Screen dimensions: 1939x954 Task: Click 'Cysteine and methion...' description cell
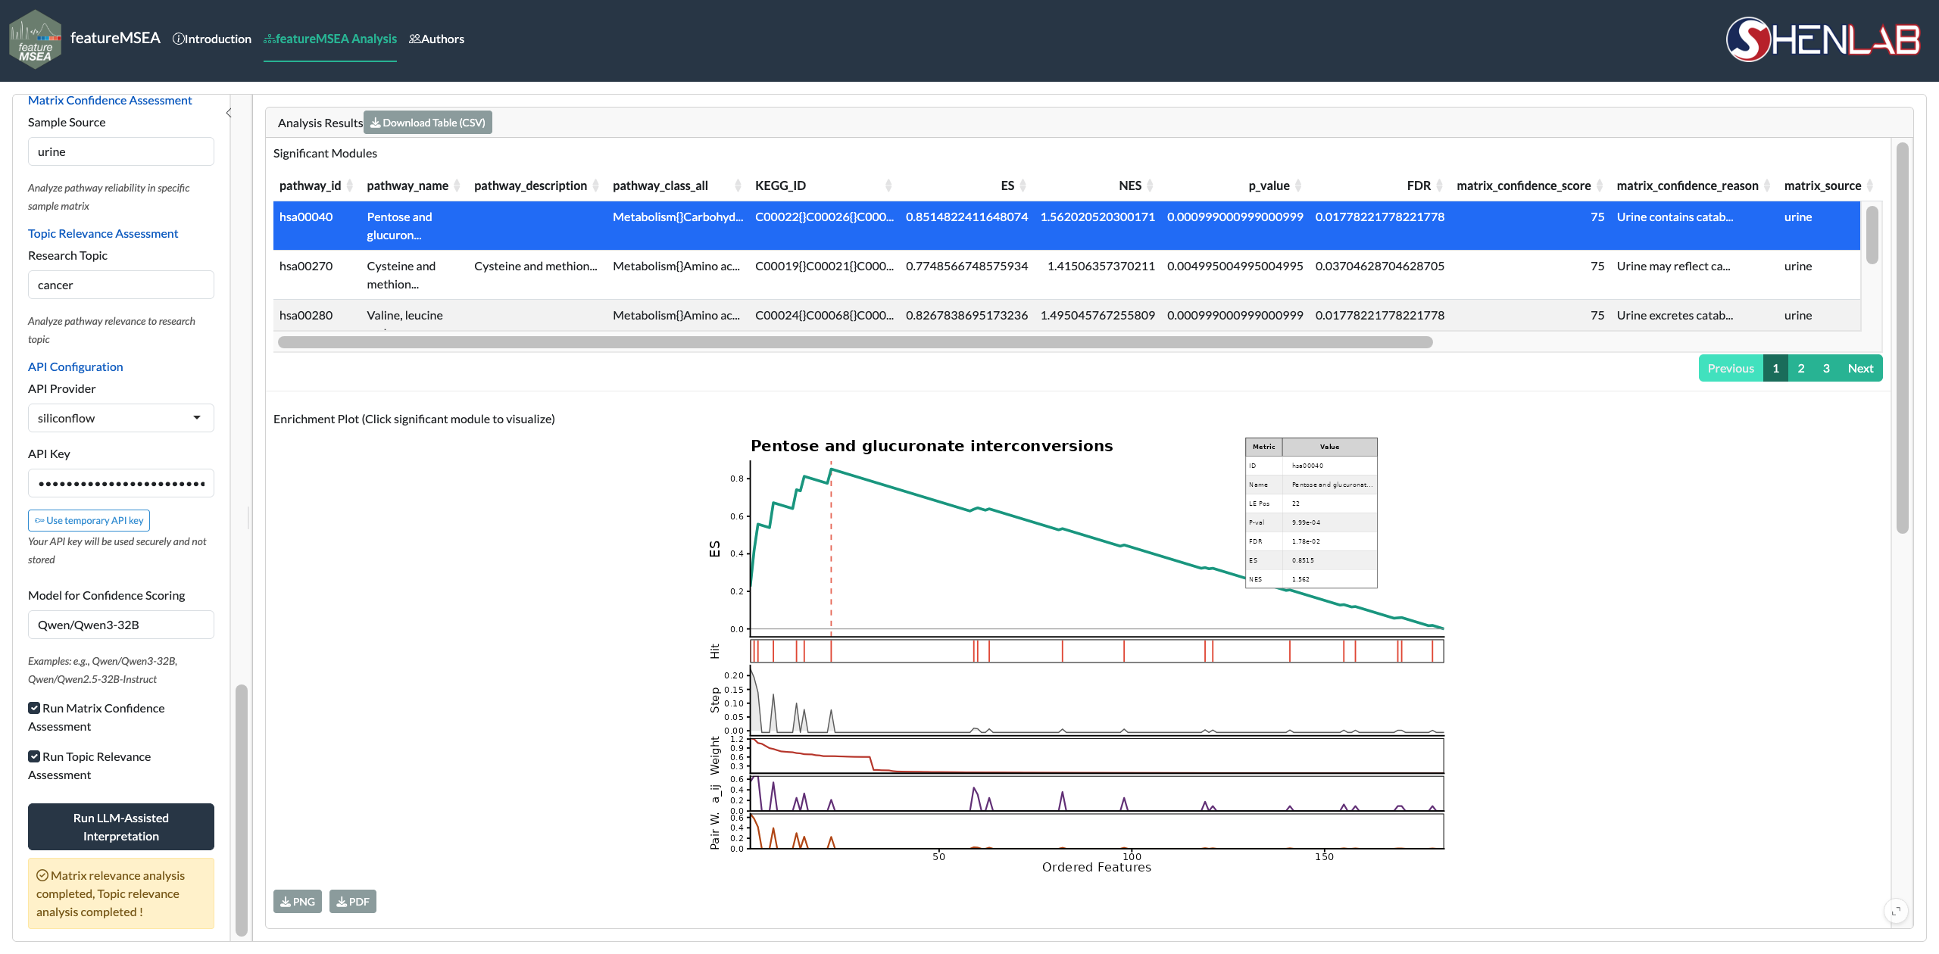pyautogui.click(x=535, y=266)
